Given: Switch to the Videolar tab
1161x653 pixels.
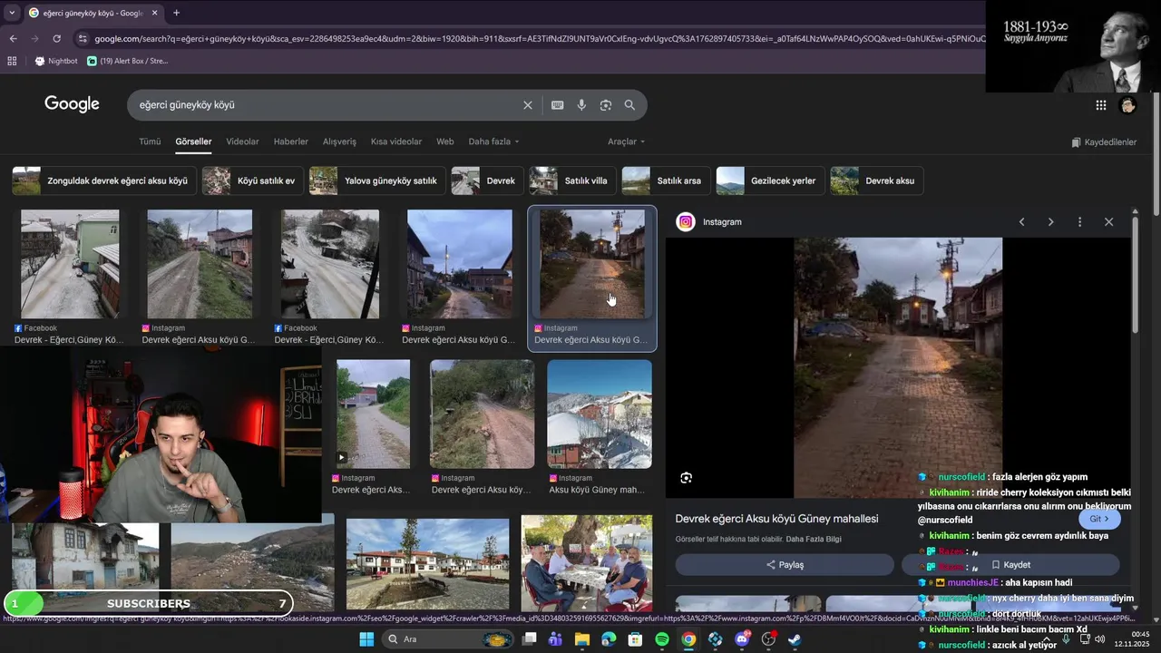Looking at the screenshot, I should [x=242, y=141].
